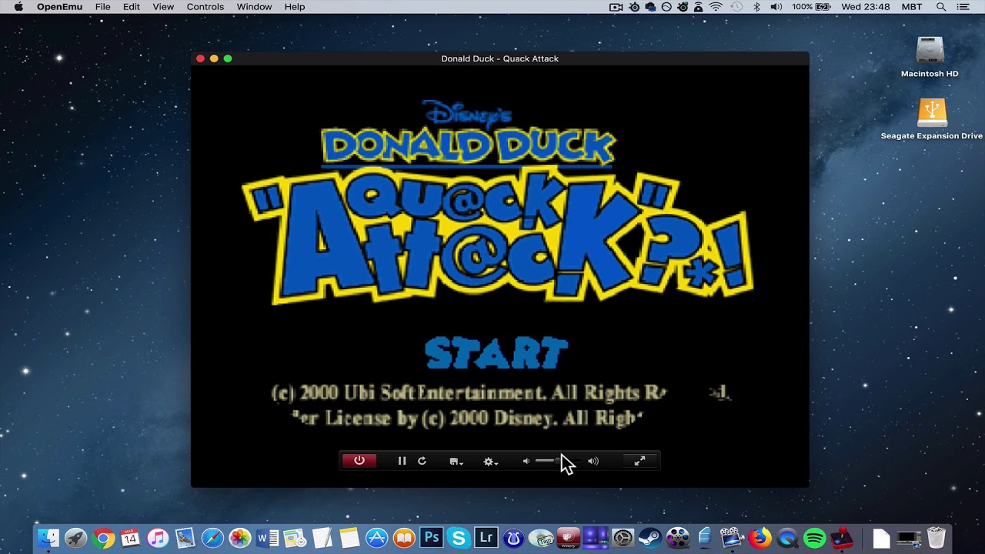The height and width of the screenshot is (554, 985).
Task: Click the loud speaker icon for max volume
Action: [593, 462]
